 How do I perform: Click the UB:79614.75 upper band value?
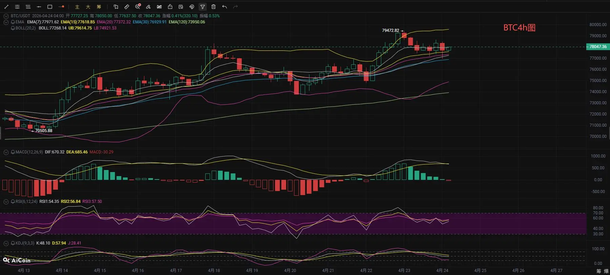tap(80, 28)
